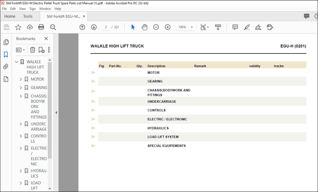Open the Attachments paperclip panel
The image size is (318, 192).
pyautogui.click(x=6, y=67)
